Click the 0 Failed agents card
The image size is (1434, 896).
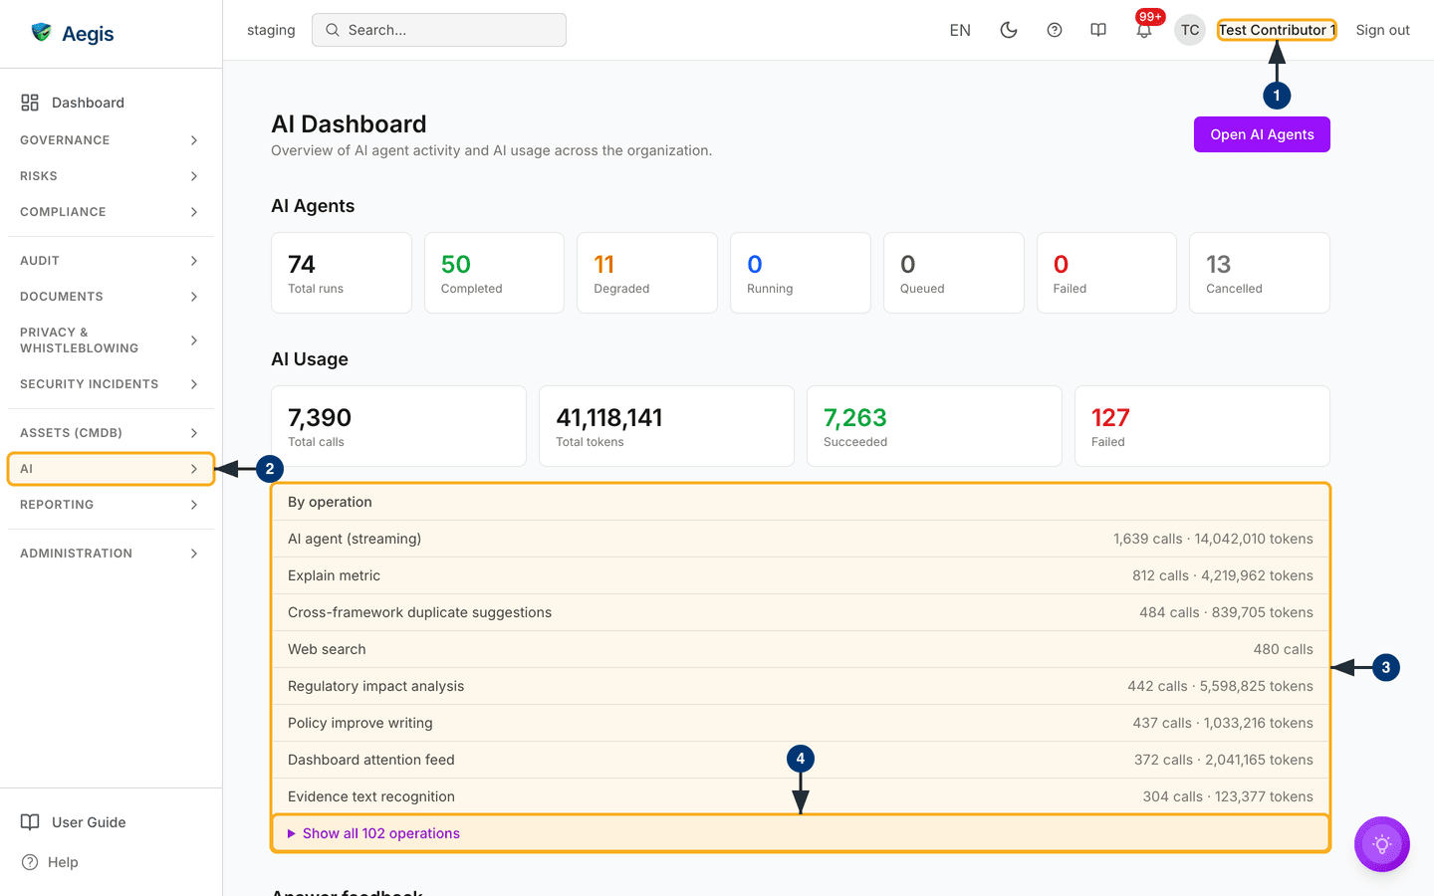point(1106,273)
